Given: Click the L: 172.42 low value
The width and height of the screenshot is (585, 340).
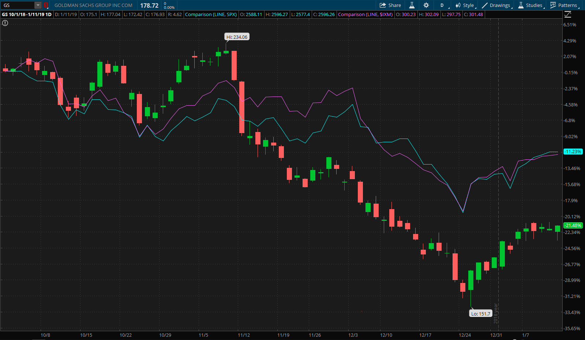Looking at the screenshot, I should tap(133, 15).
